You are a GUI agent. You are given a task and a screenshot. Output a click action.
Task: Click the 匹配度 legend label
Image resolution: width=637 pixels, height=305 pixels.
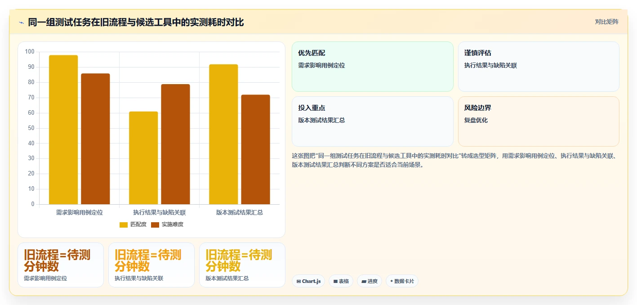pyautogui.click(x=138, y=224)
